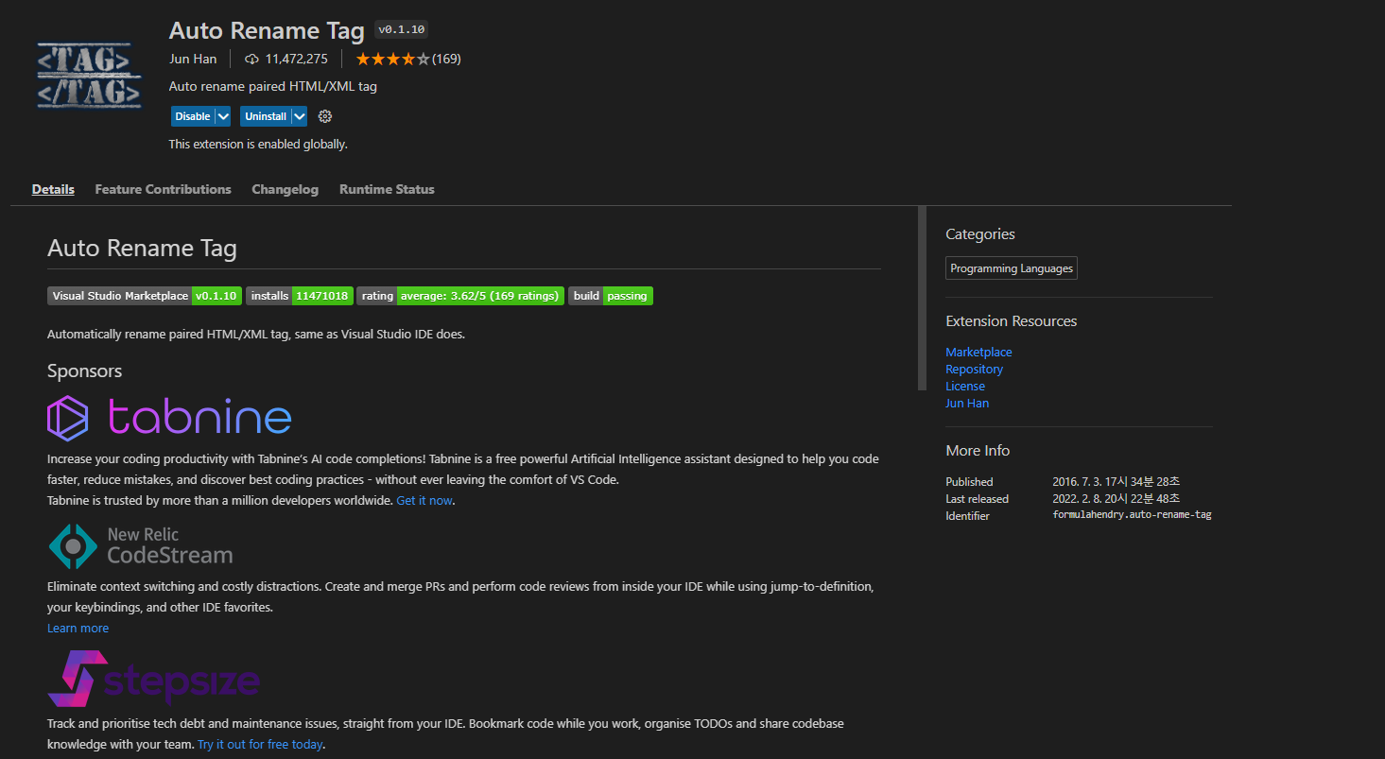Open the Jun Han link under Extension Resources
1385x759 pixels.
967,403
